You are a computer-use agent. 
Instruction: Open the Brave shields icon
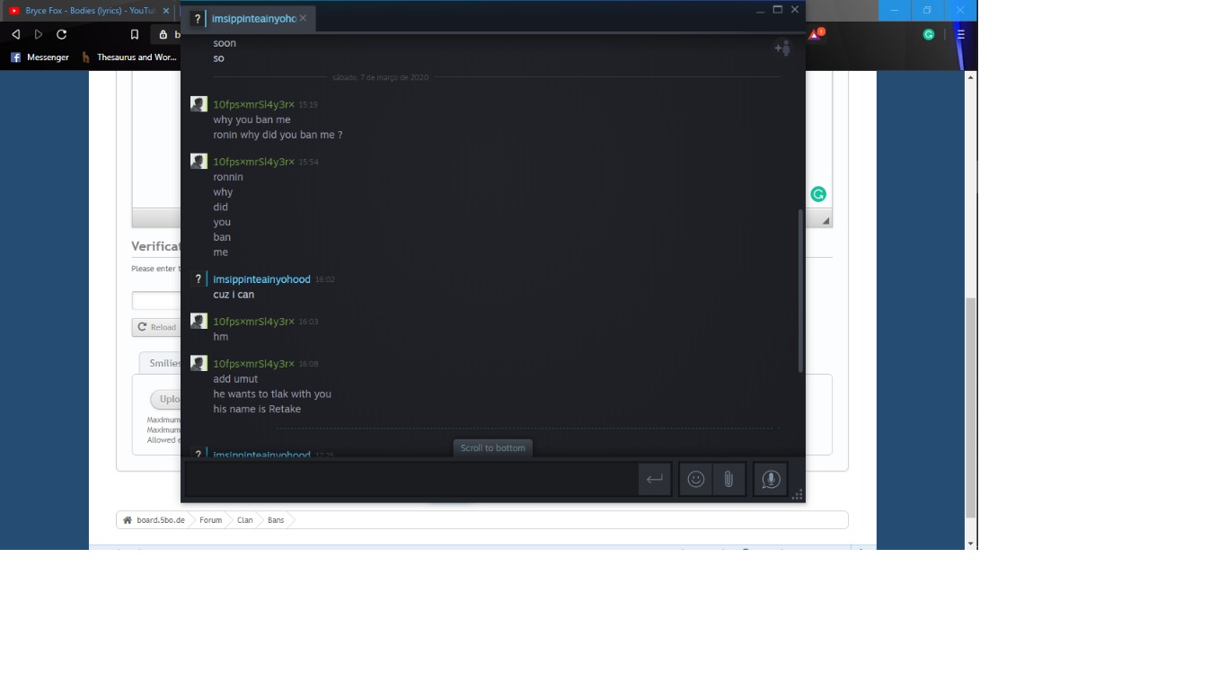click(x=815, y=34)
